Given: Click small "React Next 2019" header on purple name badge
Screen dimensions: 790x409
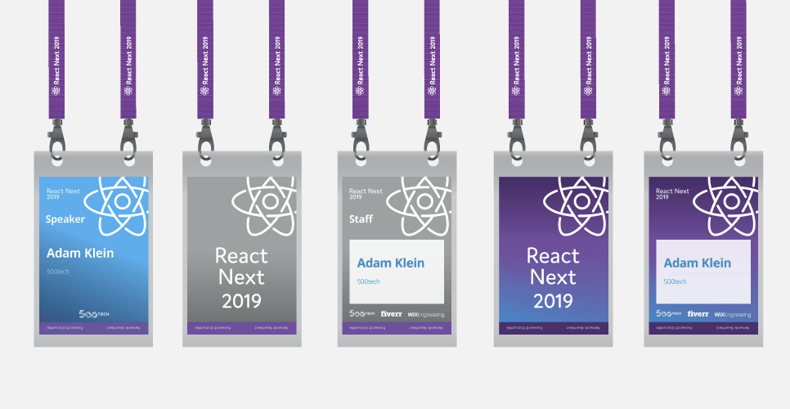Looking at the screenshot, I should tap(672, 194).
